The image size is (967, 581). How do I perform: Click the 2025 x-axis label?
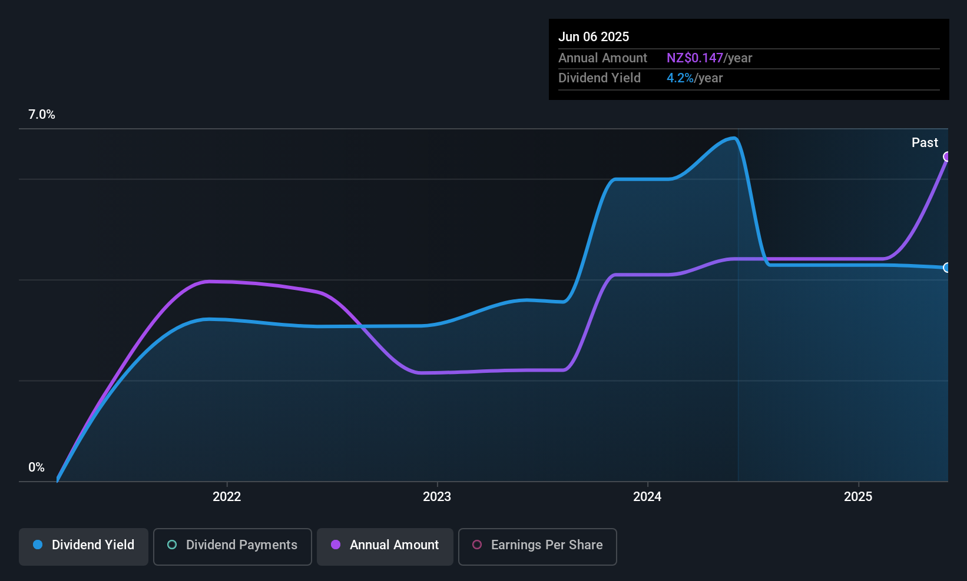click(x=858, y=496)
